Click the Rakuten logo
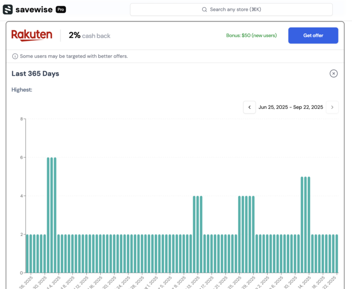Viewport: 352px width, 289px height. coord(32,35)
